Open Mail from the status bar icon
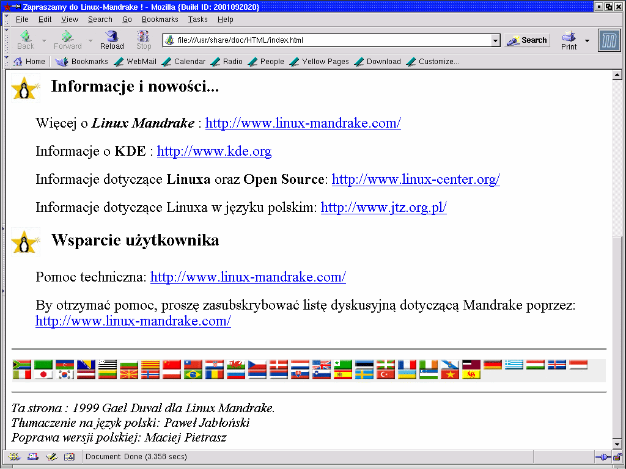 33,457
